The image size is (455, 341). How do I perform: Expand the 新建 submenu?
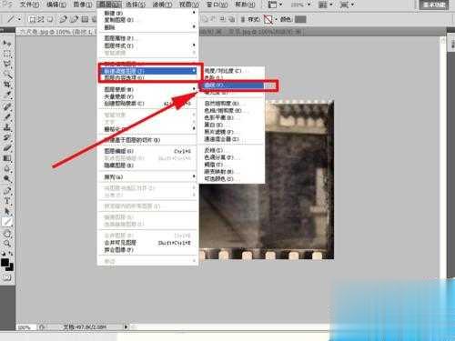point(148,13)
